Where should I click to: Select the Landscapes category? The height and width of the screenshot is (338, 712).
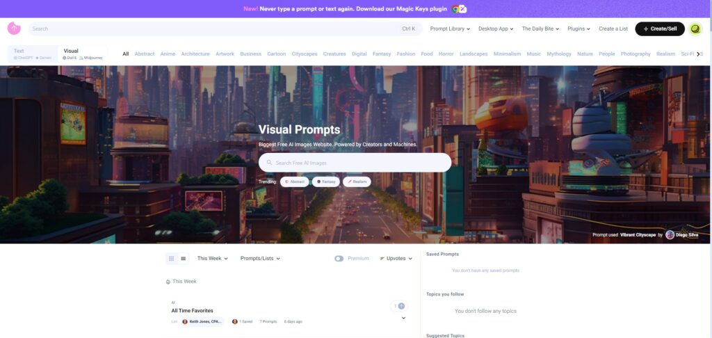coord(474,54)
